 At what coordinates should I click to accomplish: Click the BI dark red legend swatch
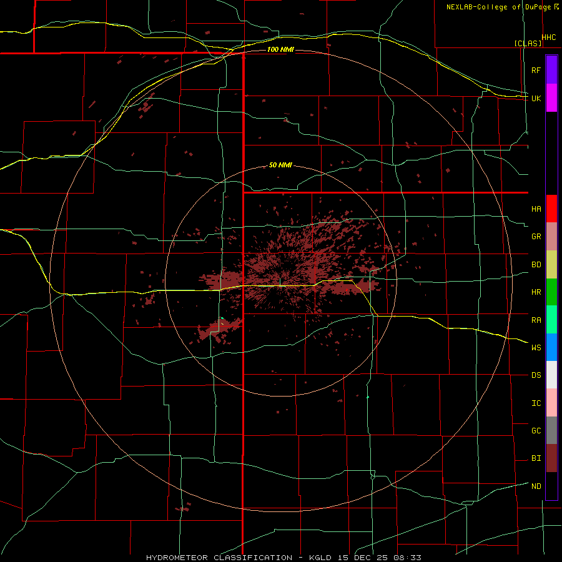coord(551,458)
